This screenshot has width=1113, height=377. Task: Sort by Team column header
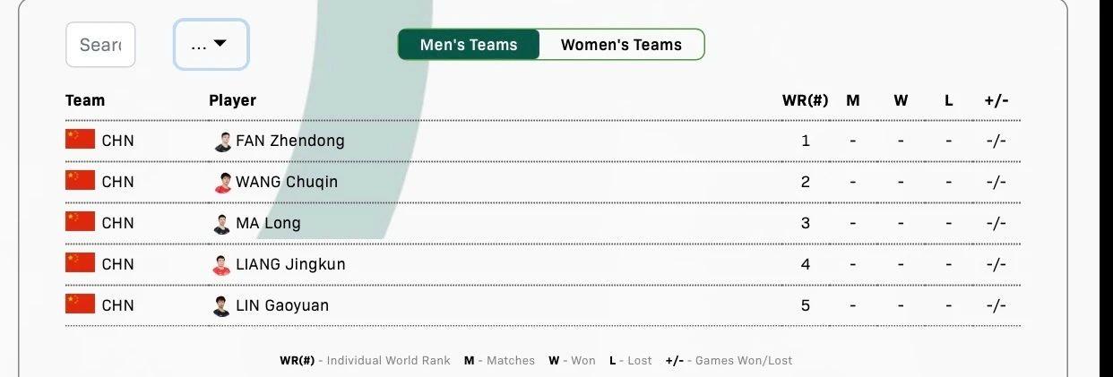tap(85, 100)
